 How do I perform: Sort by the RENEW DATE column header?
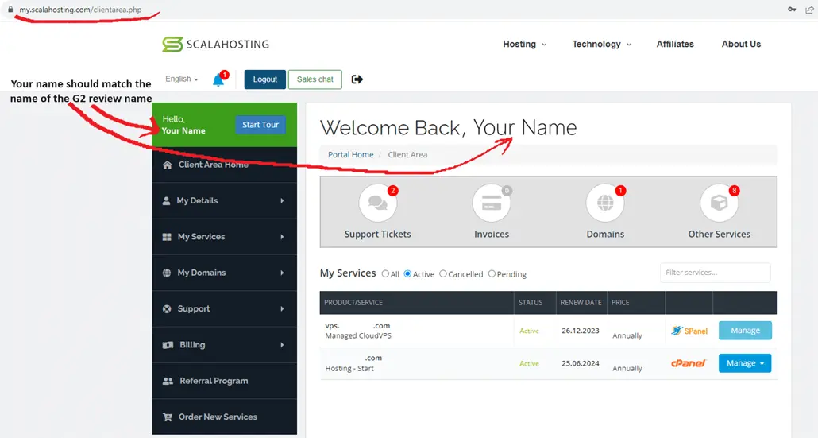coord(581,303)
